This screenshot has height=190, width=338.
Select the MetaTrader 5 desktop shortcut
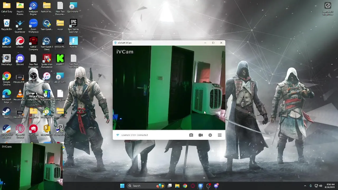click(47, 113)
